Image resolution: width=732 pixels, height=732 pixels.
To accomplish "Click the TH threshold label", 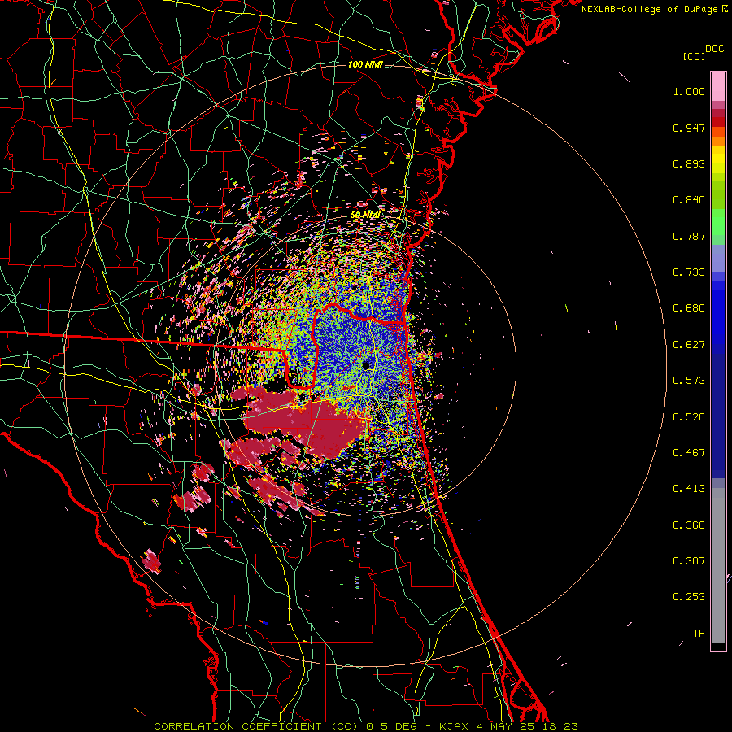I will pyautogui.click(x=699, y=634).
